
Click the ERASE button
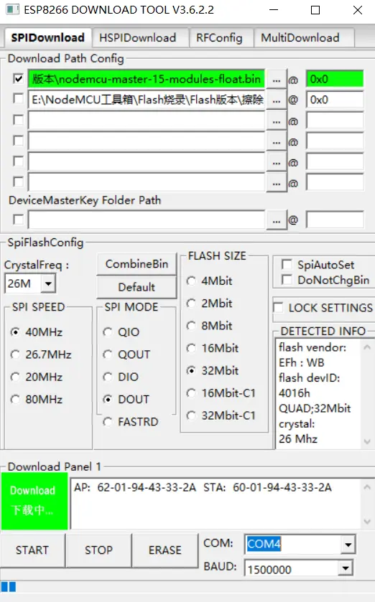(x=165, y=550)
